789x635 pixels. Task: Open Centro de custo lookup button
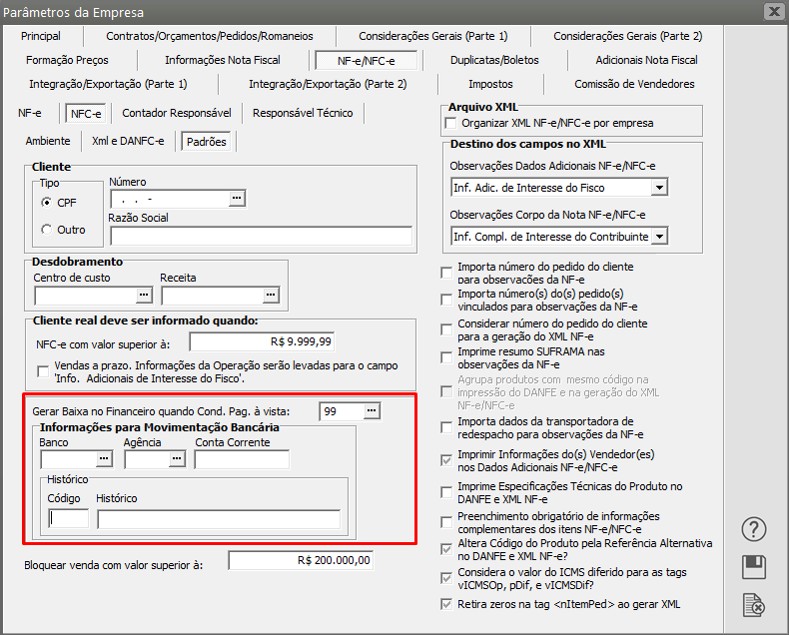(x=143, y=296)
